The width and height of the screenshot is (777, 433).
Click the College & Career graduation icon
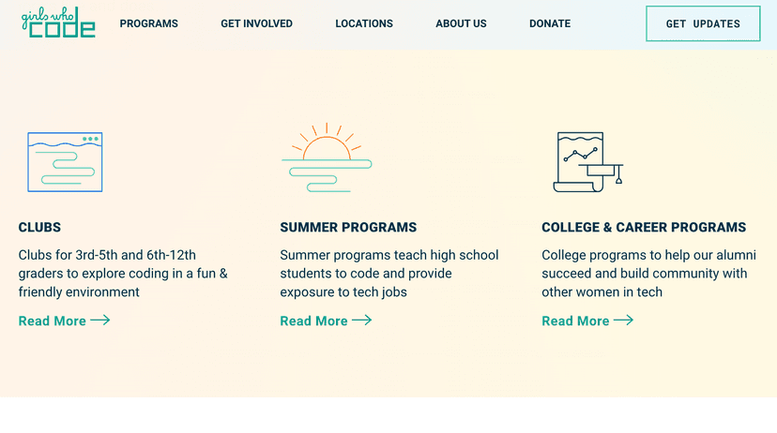click(588, 162)
